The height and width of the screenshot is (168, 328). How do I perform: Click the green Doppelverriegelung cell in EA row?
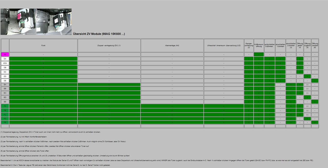109,85
